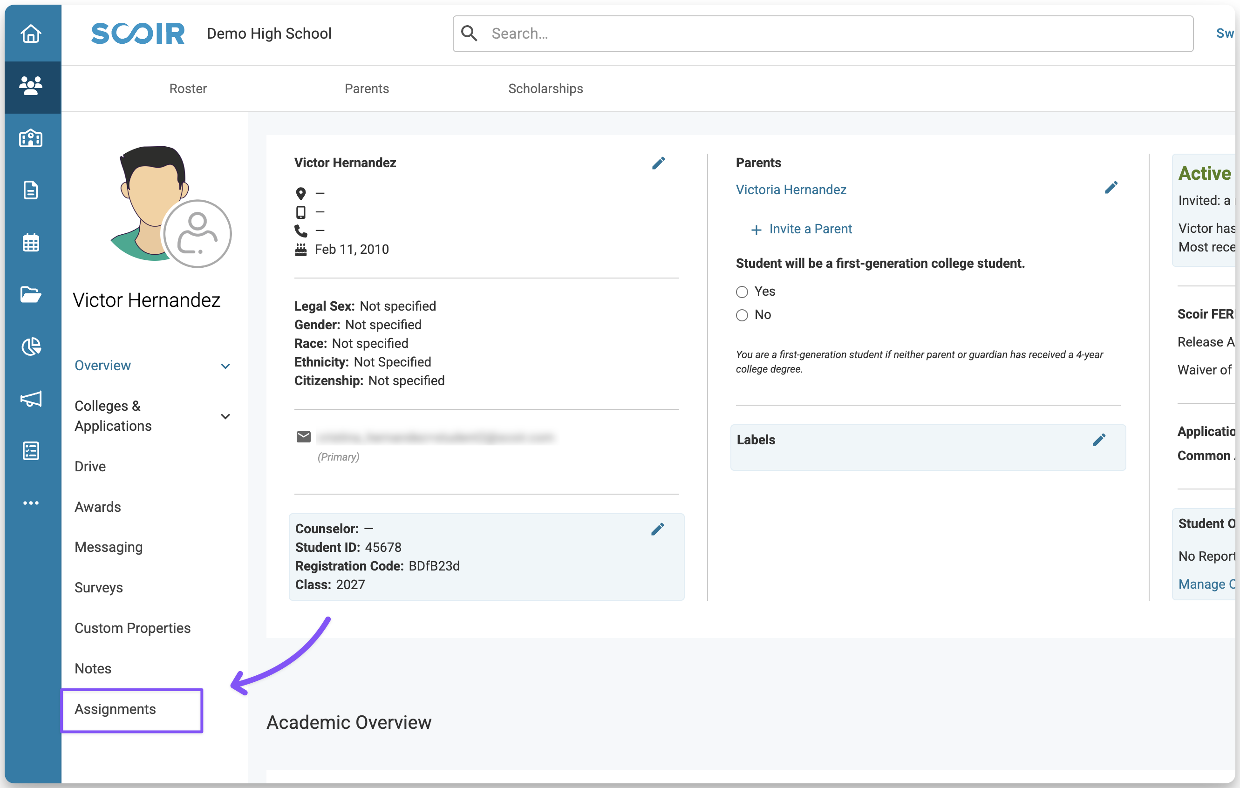Expand the Overview section chevron
This screenshot has width=1240, height=788.
tap(225, 366)
